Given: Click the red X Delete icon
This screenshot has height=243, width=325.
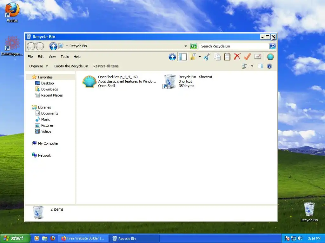Looking at the screenshot, I should coord(237,57).
